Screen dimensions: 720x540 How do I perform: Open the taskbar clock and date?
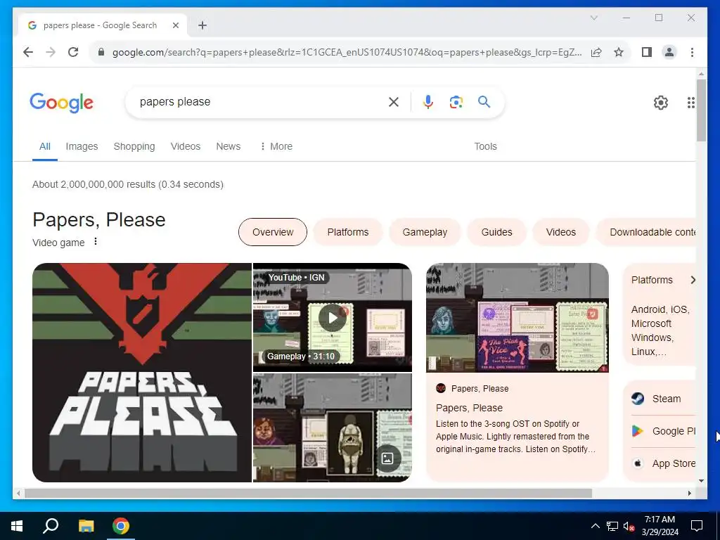point(660,526)
